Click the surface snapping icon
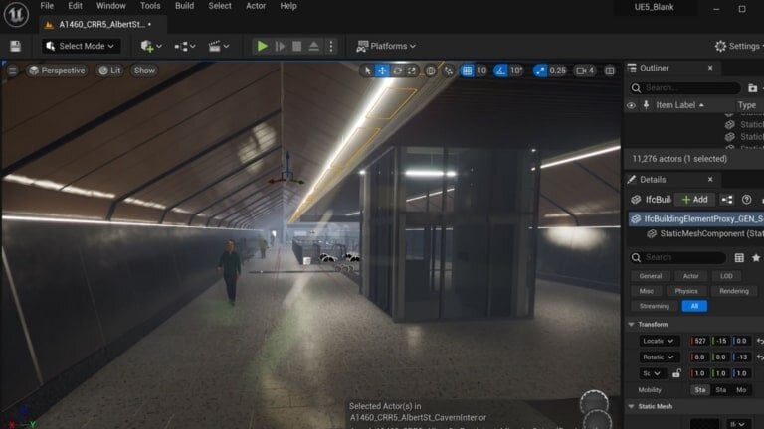Screen dimensions: 764x429 449,71
